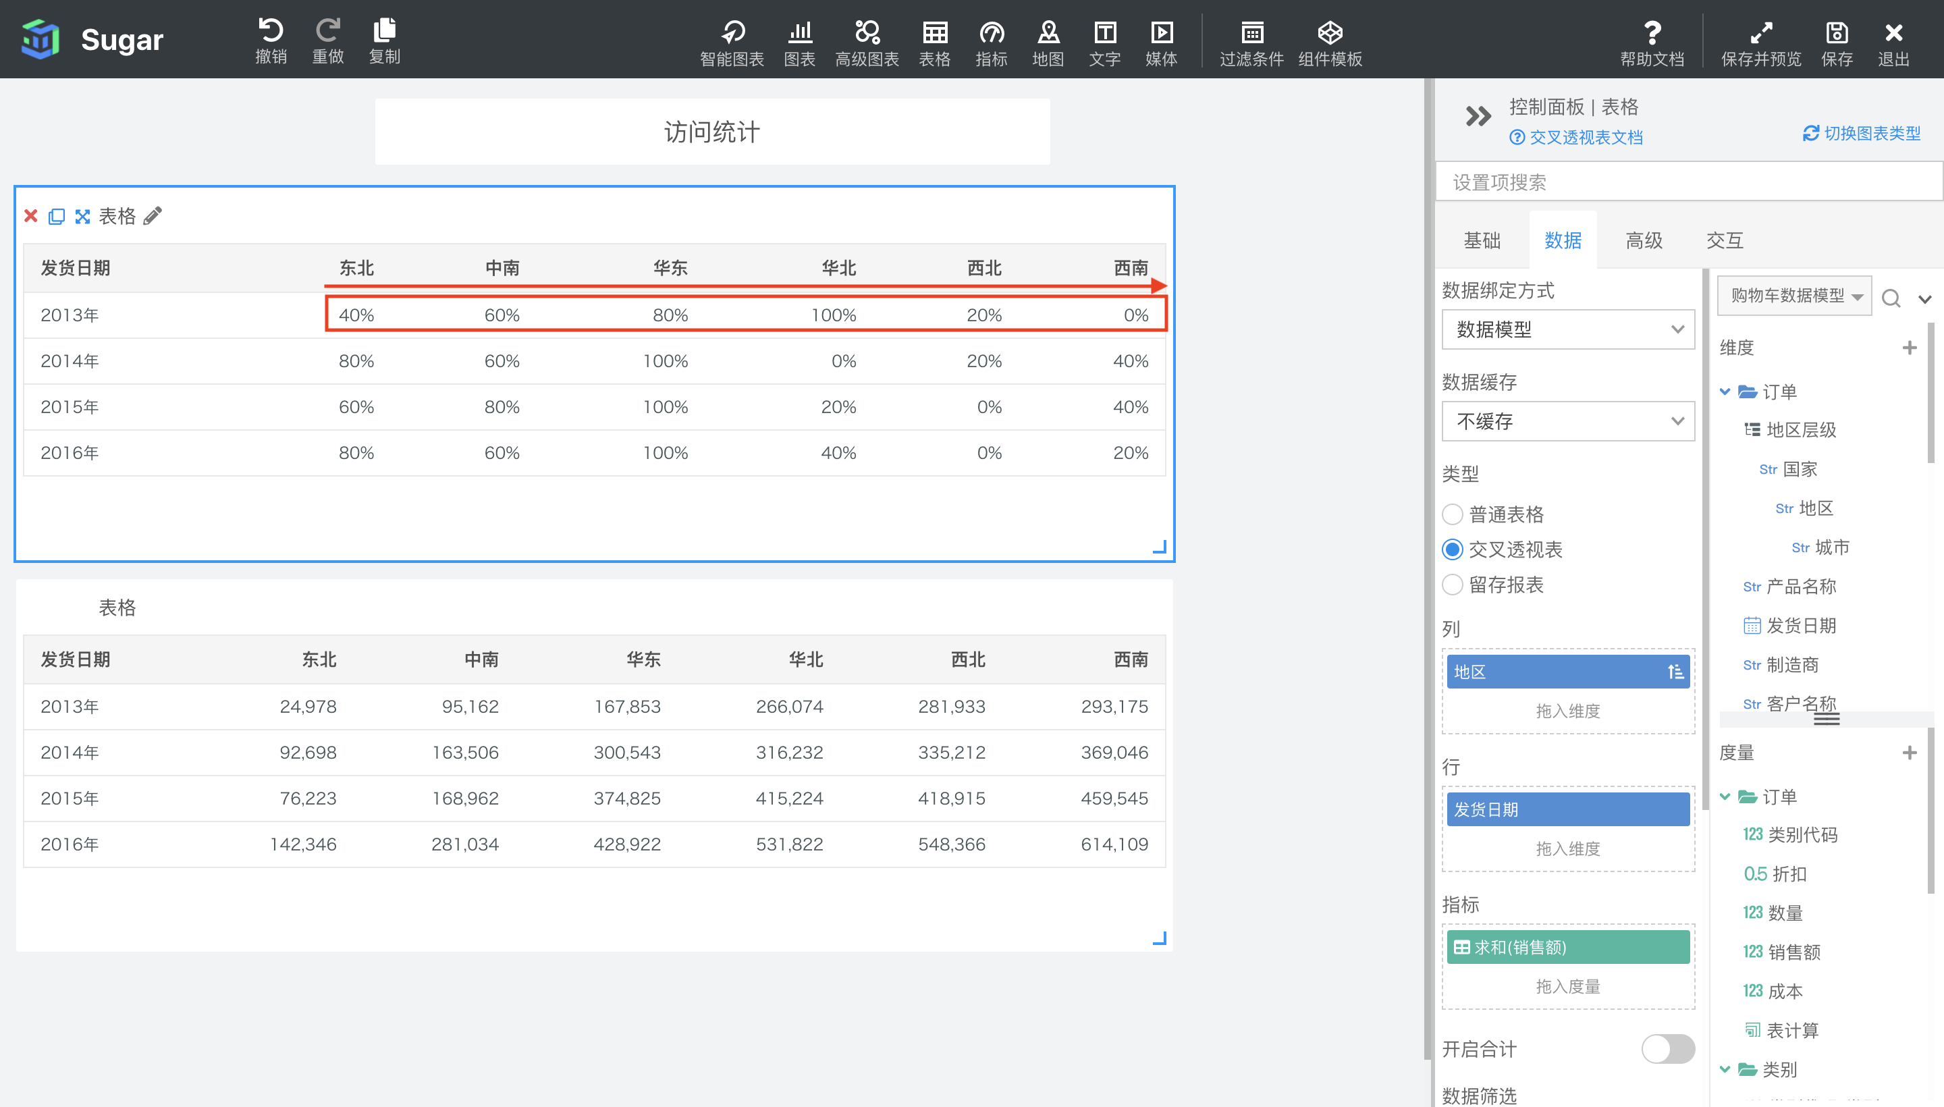This screenshot has height=1107, width=1944.
Task: Switch to the 高级 tab
Action: (1644, 241)
